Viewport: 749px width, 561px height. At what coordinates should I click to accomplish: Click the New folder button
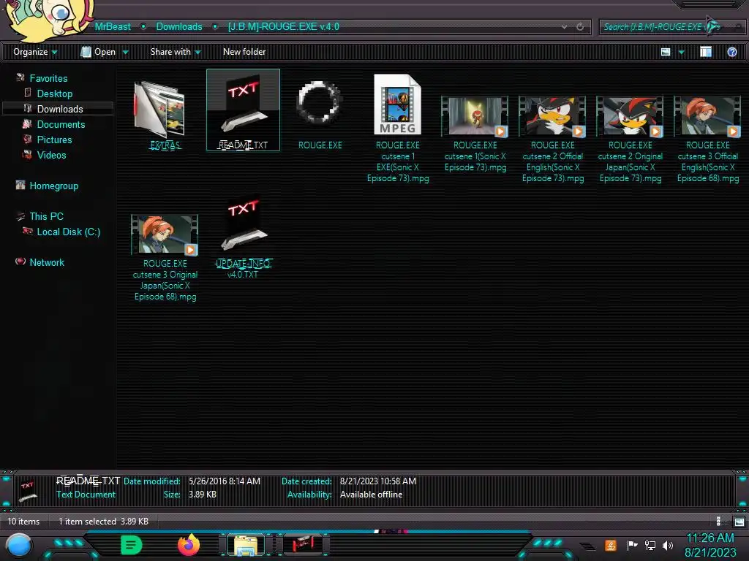click(x=244, y=52)
